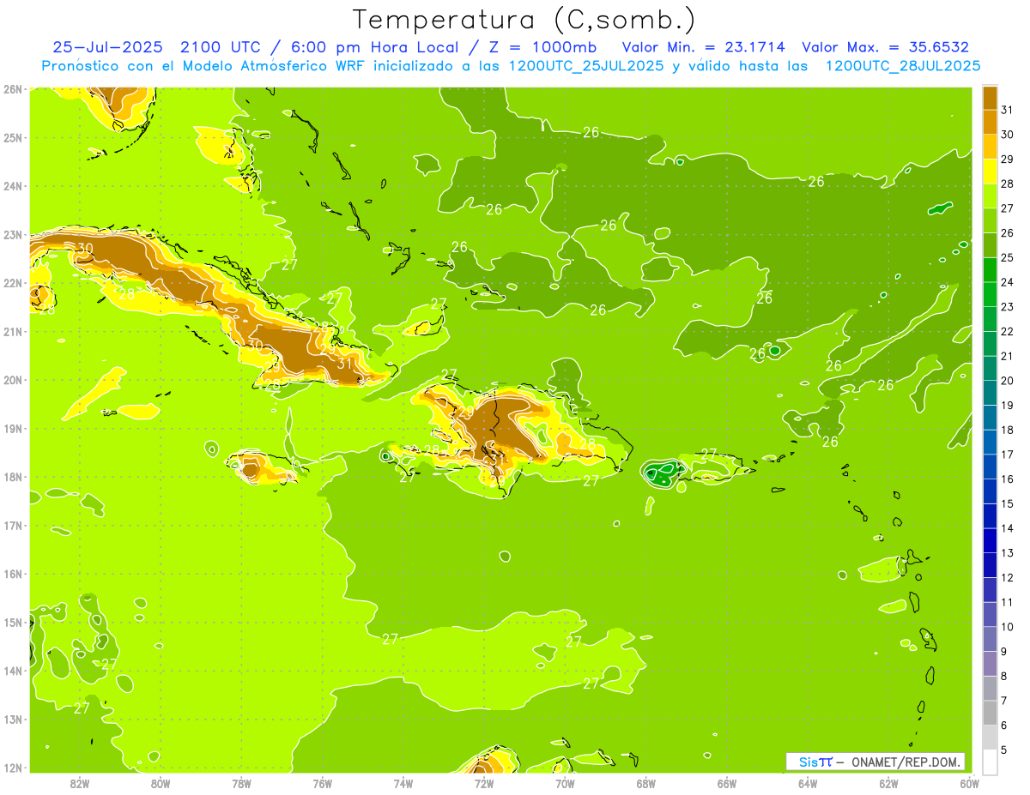Click the '11' label on the color scale
This screenshot has height=795, width=1030.
pyautogui.click(x=1008, y=602)
